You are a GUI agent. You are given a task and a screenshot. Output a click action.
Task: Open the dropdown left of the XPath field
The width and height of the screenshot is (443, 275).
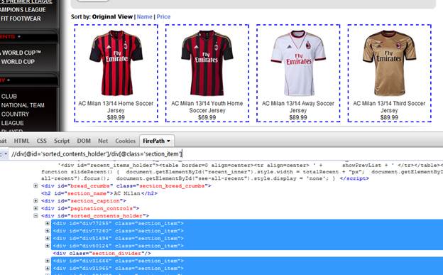[6, 154]
